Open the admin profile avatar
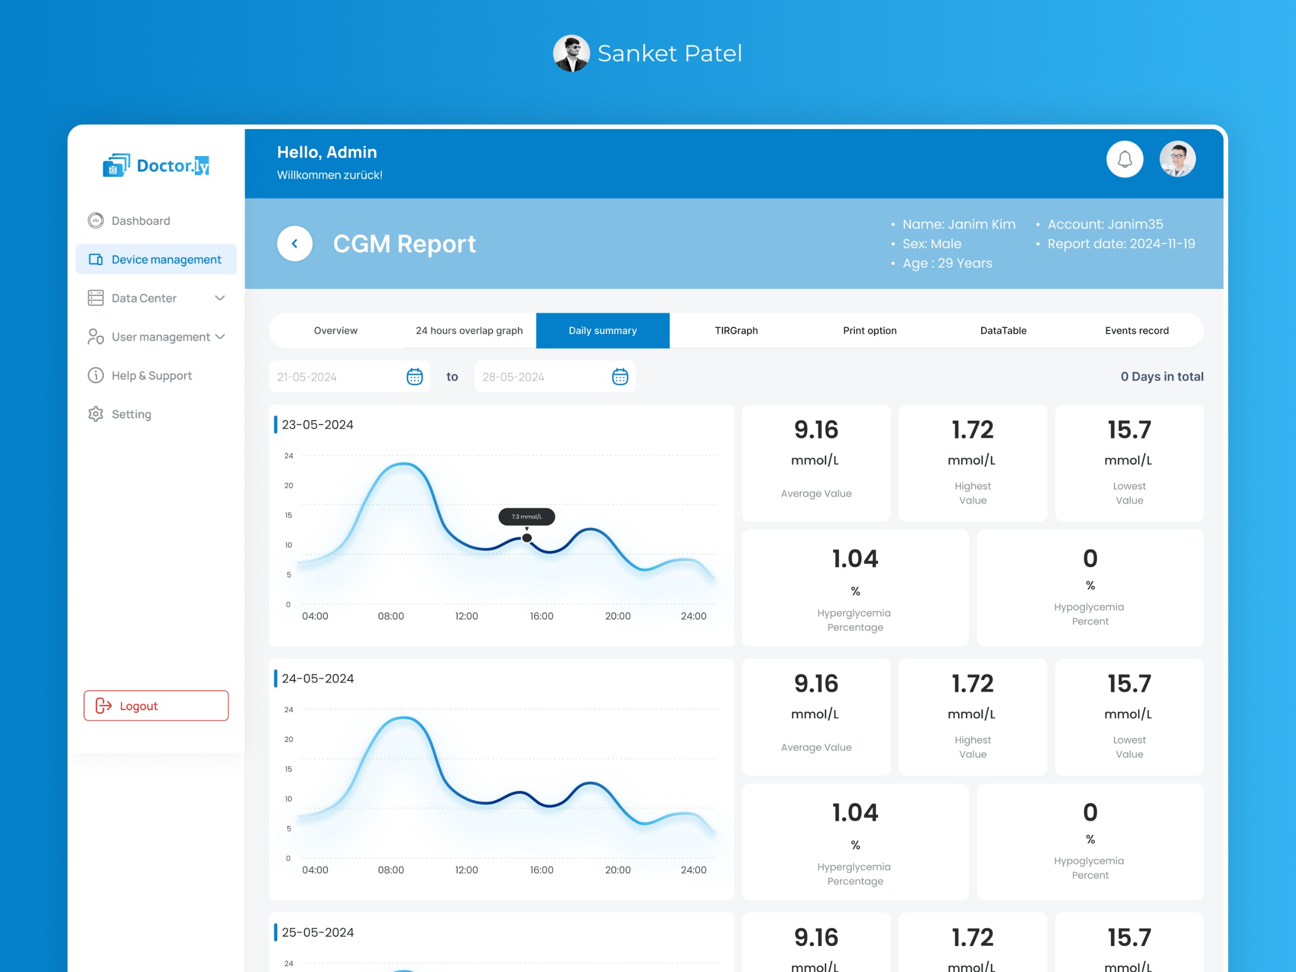1296x972 pixels. (1177, 159)
